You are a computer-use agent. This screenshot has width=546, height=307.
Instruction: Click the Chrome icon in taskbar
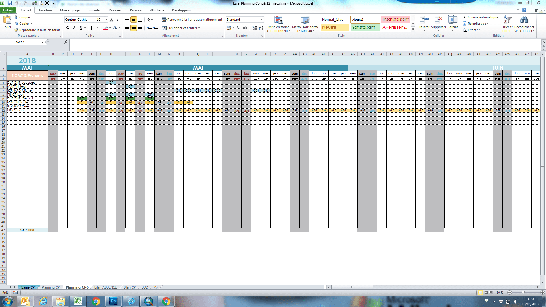(x=96, y=301)
